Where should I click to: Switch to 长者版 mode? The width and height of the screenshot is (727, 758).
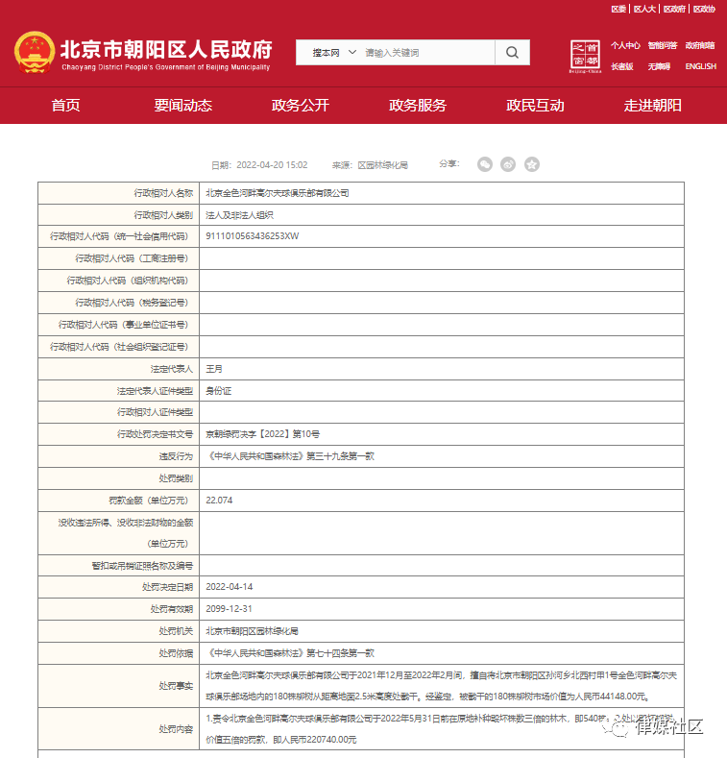point(621,66)
